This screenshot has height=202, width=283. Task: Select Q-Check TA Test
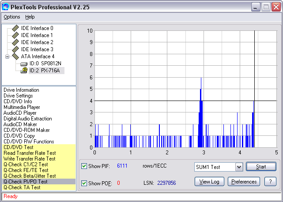(39, 187)
